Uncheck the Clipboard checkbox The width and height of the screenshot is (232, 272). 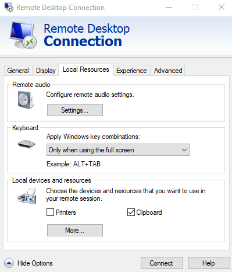(x=131, y=212)
